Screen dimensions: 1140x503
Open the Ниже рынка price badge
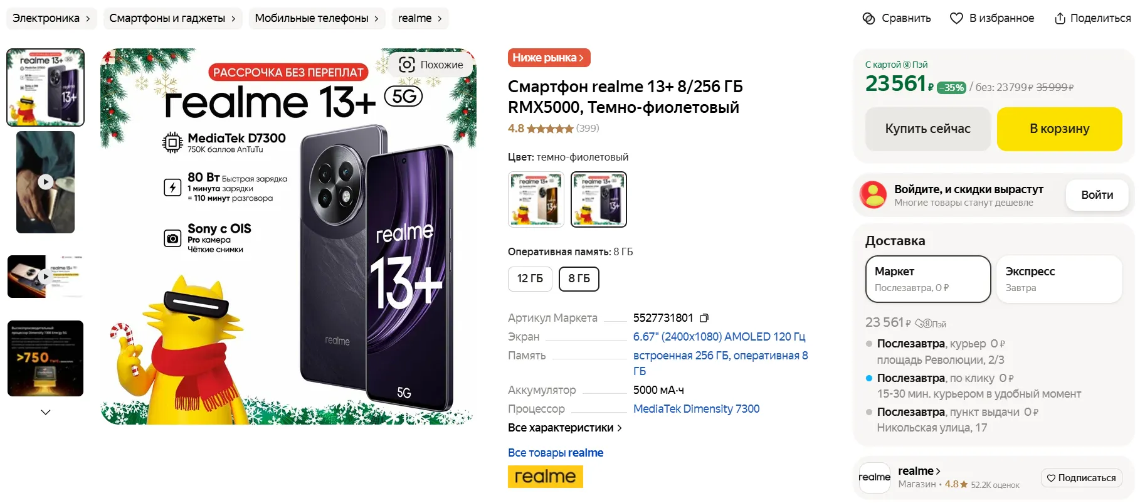point(549,58)
